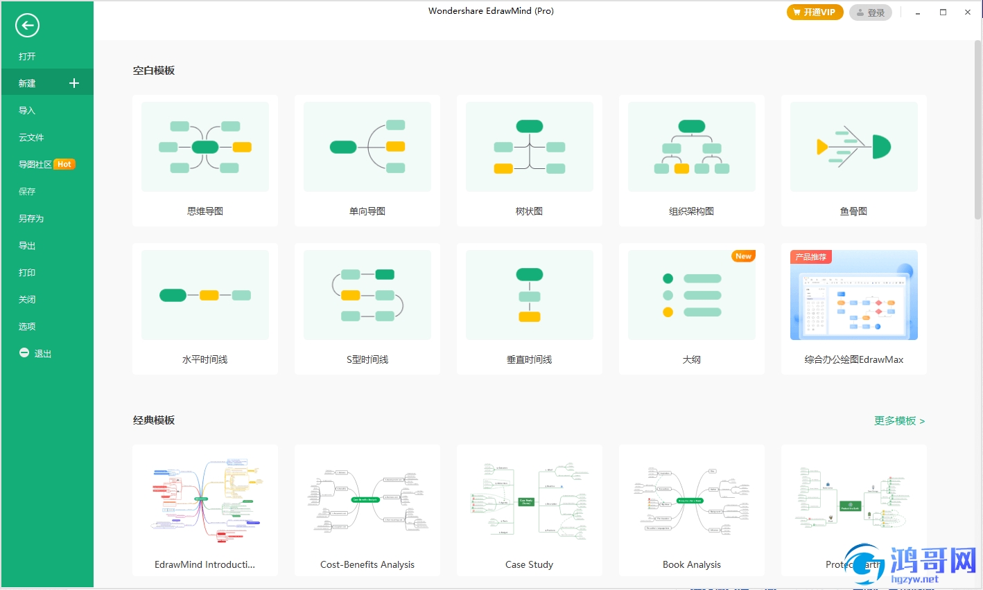Pick the 水平时间线 template icon
Image resolution: width=983 pixels, height=590 pixels.
[205, 295]
